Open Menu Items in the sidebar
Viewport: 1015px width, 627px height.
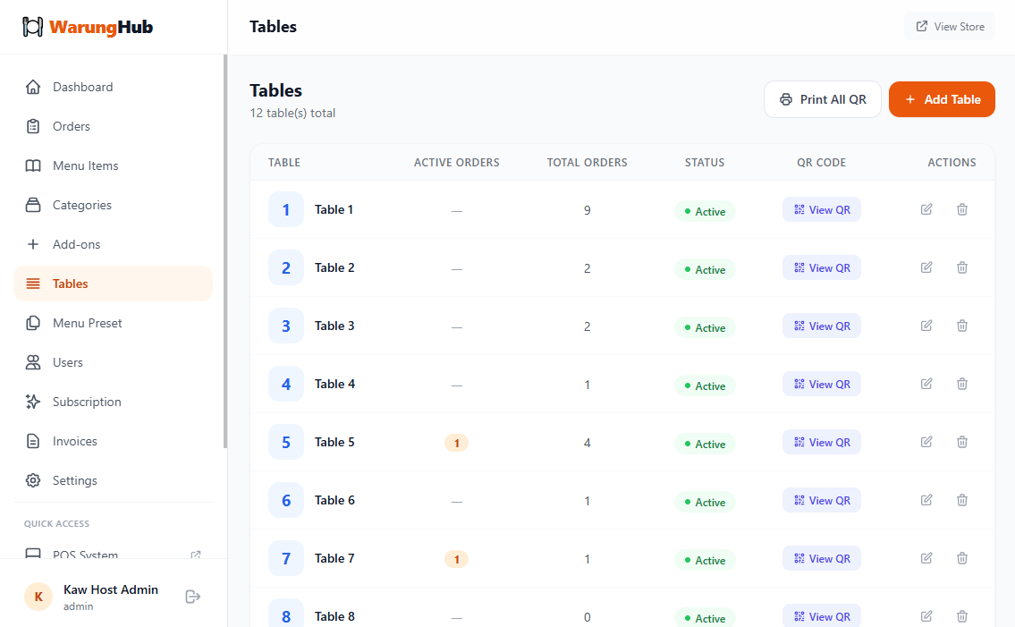click(x=85, y=165)
